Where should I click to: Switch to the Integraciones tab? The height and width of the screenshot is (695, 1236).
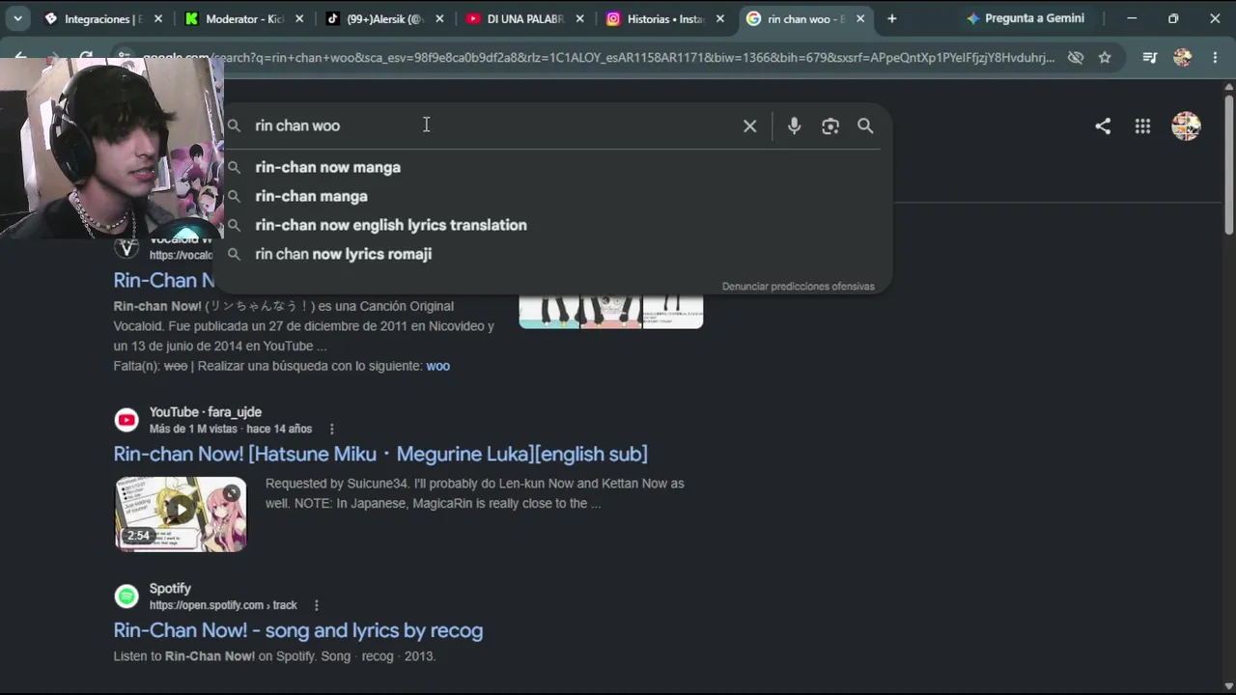104,18
